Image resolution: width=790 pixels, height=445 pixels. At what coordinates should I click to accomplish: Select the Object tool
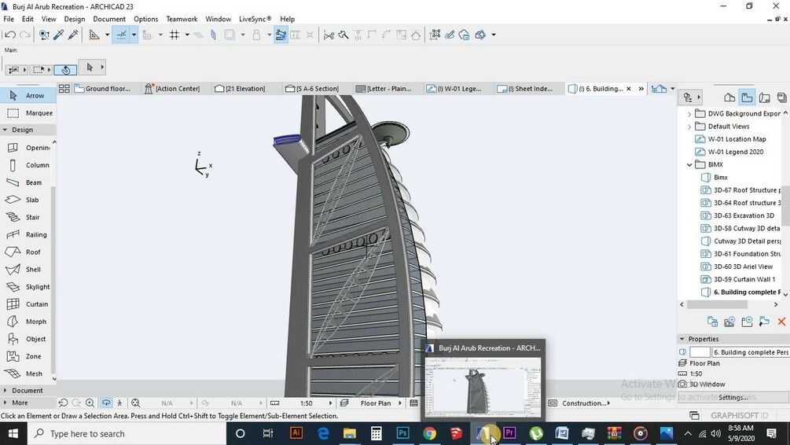(28, 339)
